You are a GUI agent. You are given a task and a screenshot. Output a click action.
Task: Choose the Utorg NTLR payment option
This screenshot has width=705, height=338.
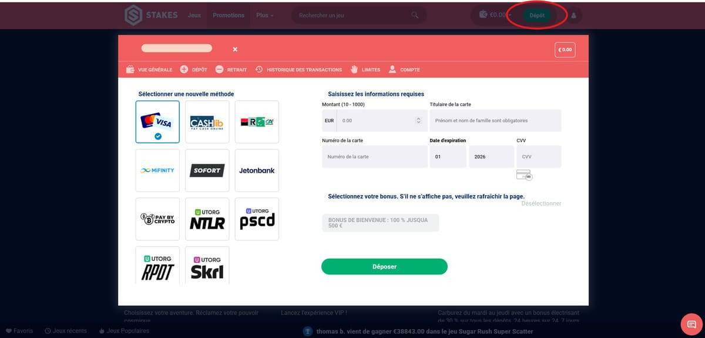207,219
